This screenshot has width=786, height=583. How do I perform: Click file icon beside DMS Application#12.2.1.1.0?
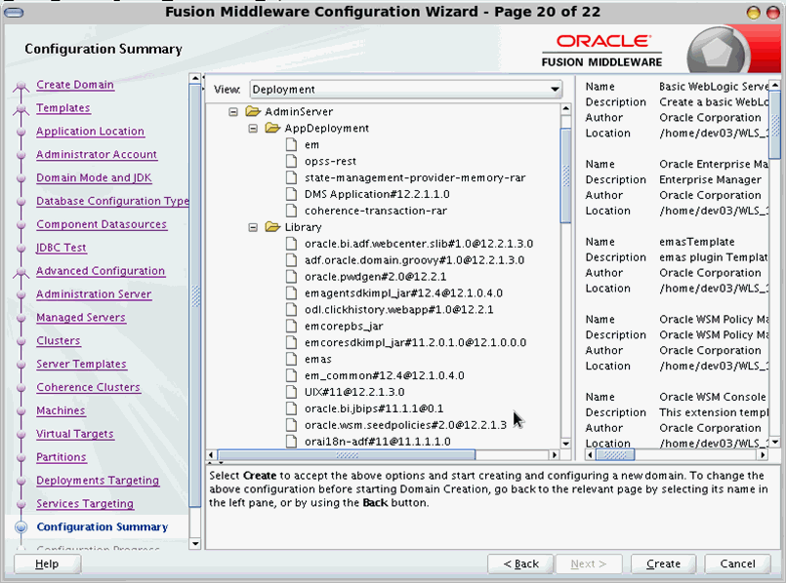click(x=291, y=194)
